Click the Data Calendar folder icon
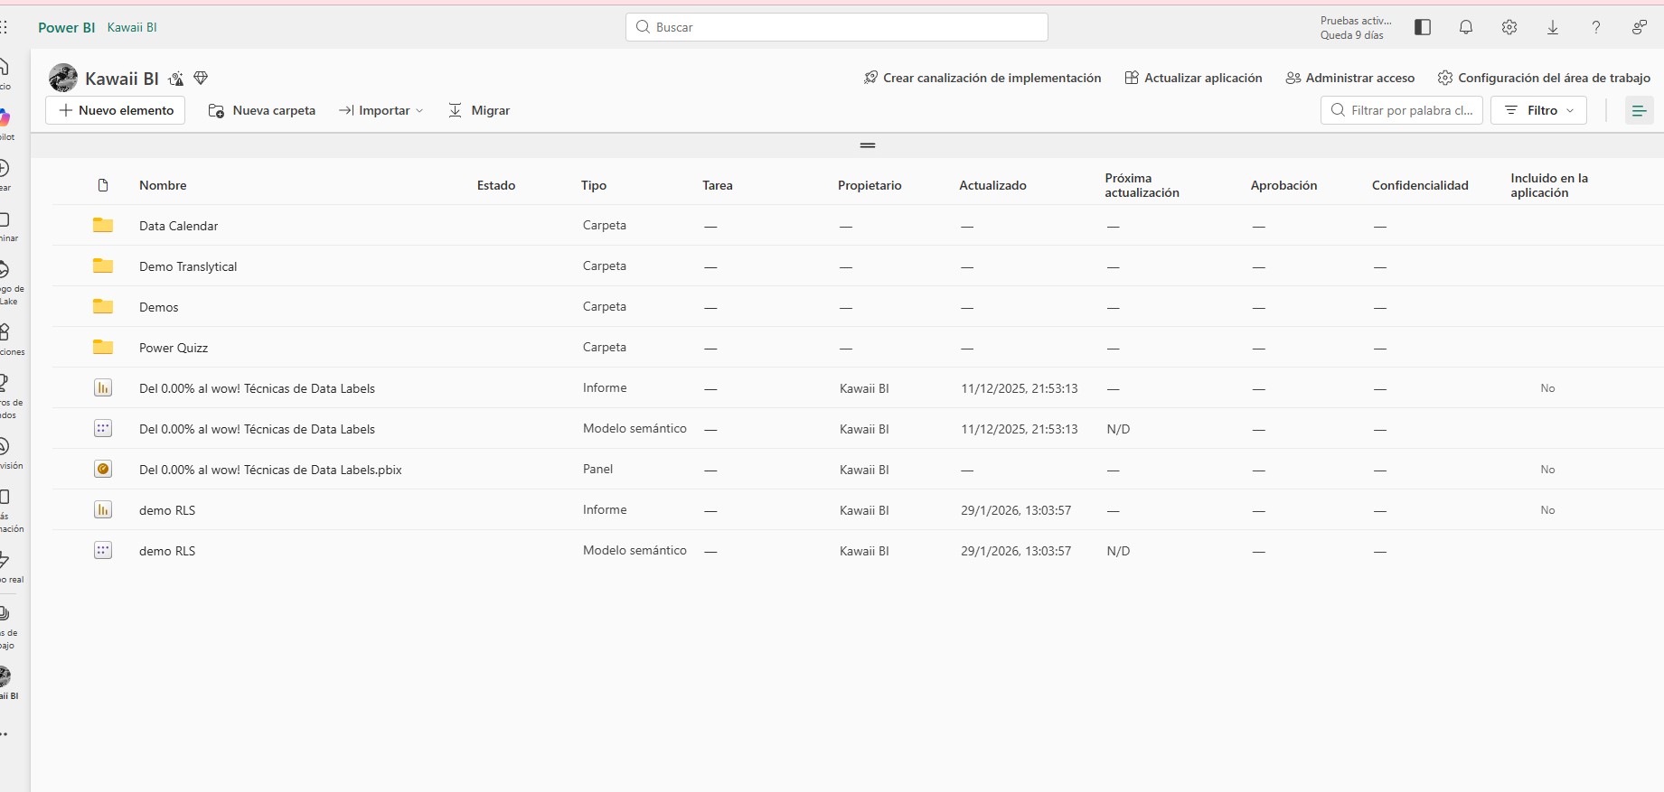This screenshot has width=1664, height=792. tap(103, 225)
